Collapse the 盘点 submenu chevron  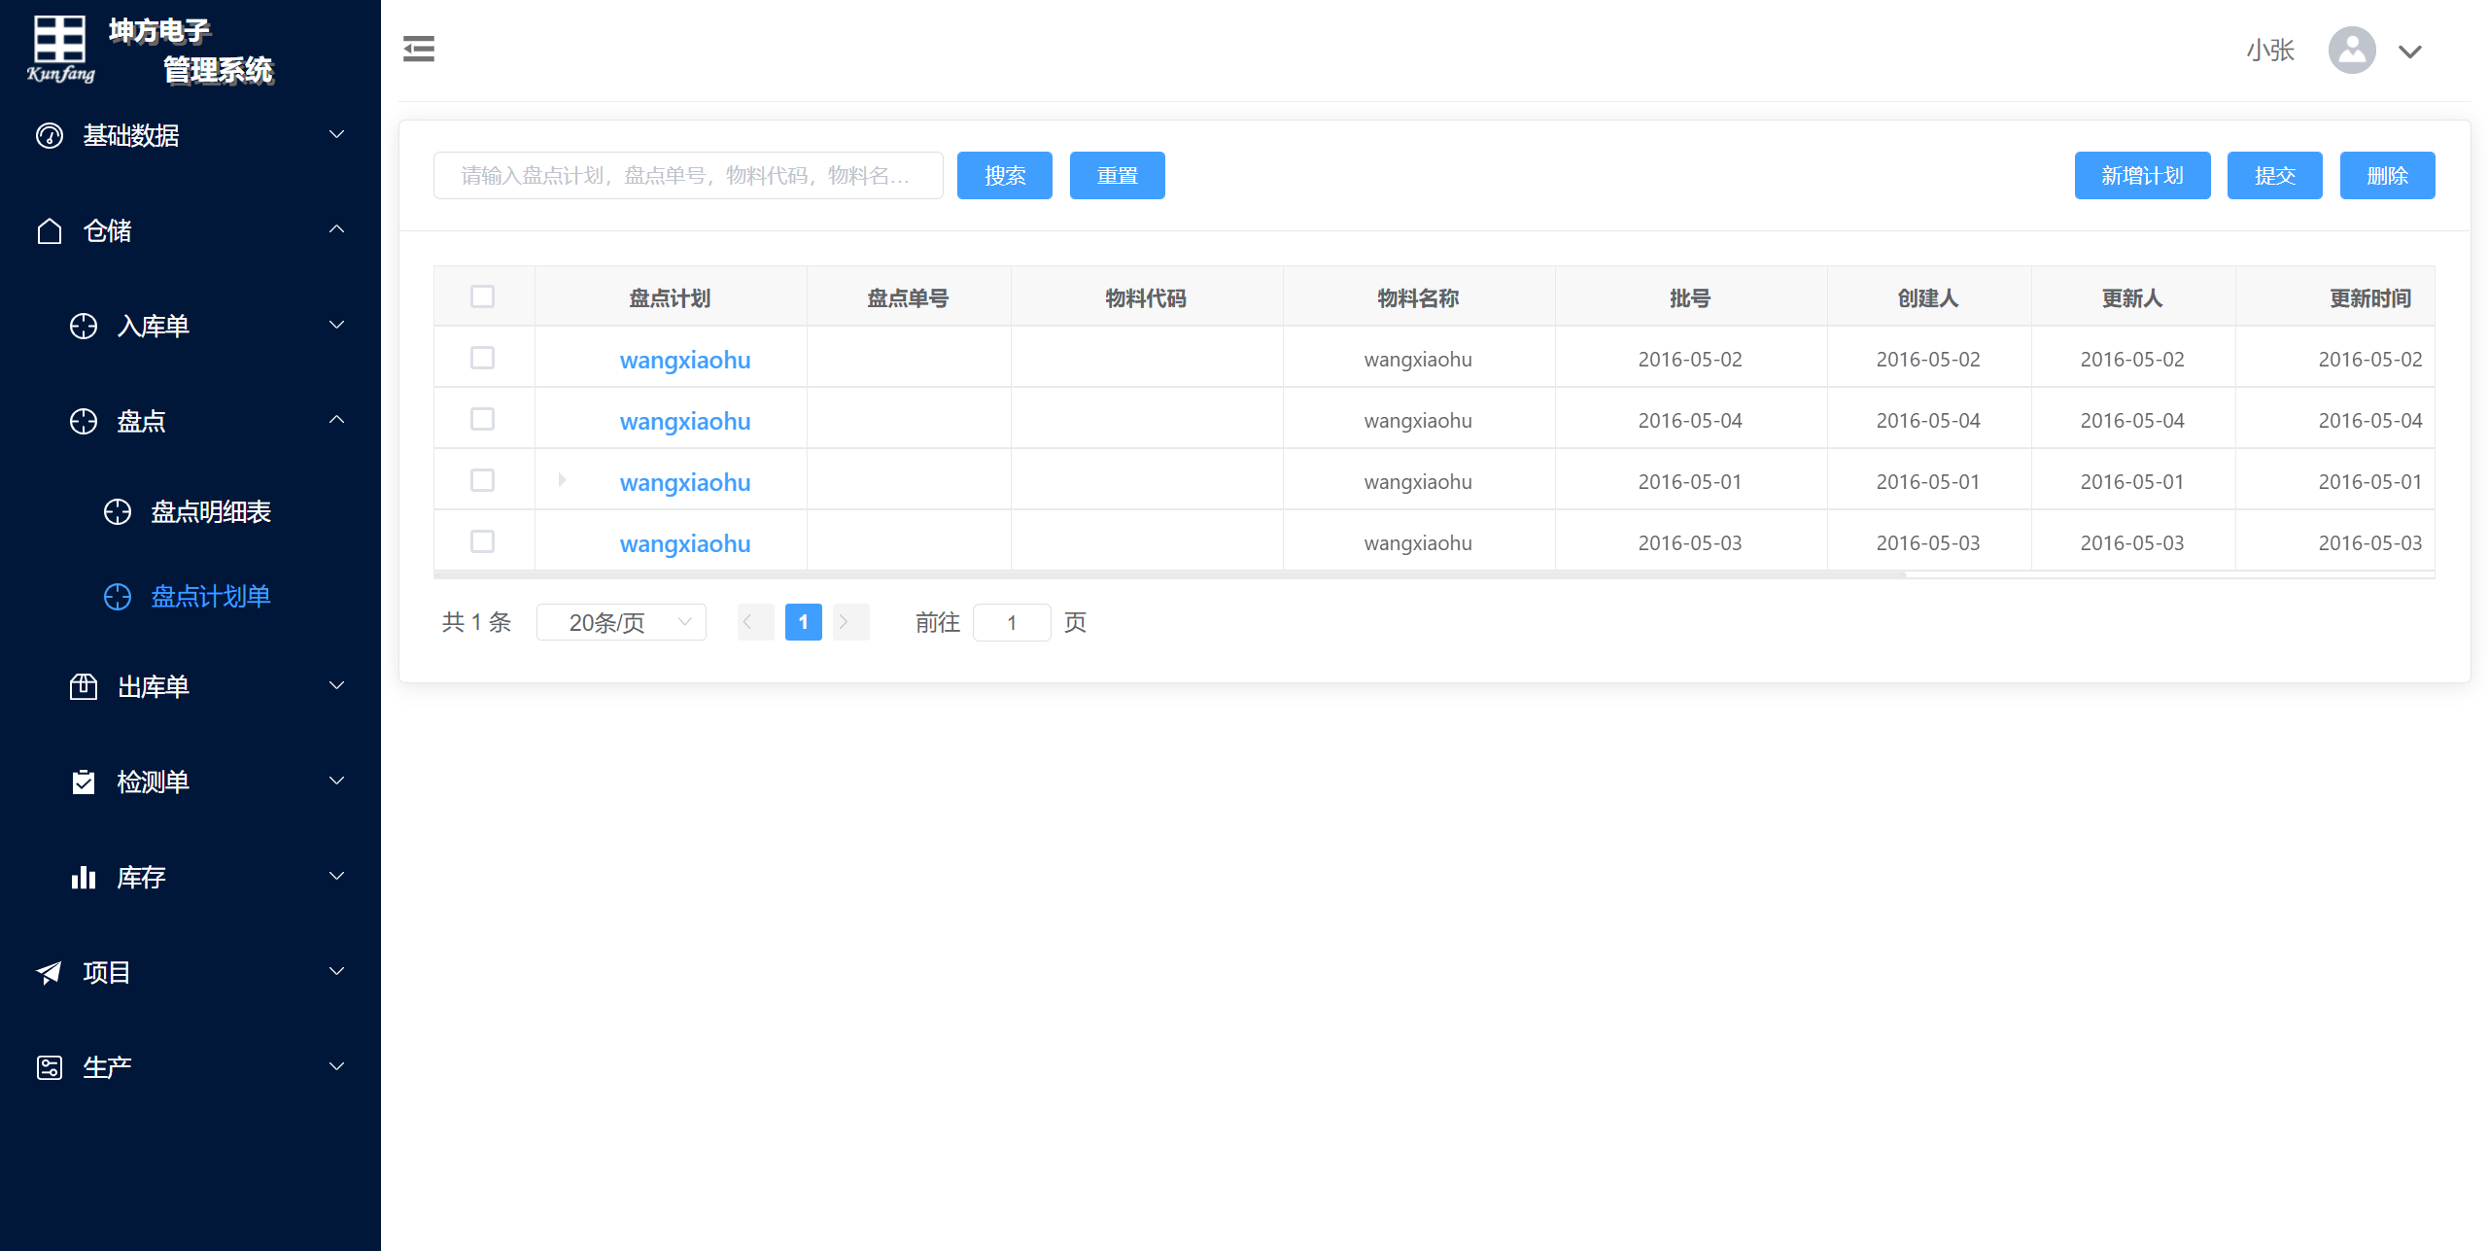click(337, 420)
